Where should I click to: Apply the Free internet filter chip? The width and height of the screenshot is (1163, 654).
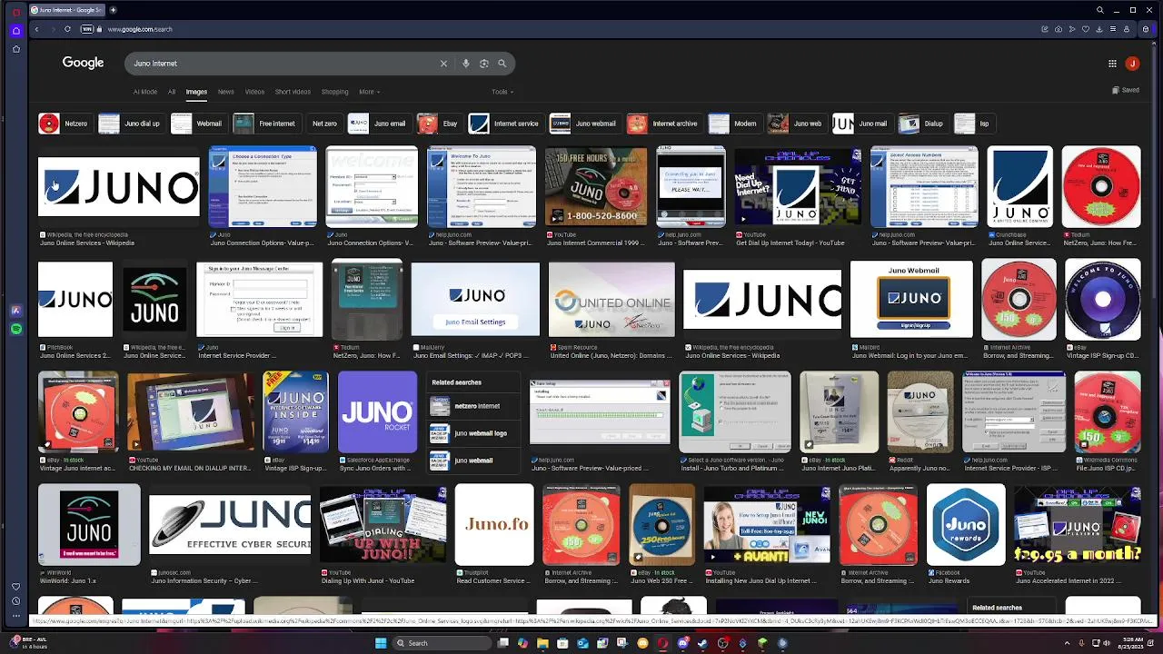pyautogui.click(x=265, y=124)
